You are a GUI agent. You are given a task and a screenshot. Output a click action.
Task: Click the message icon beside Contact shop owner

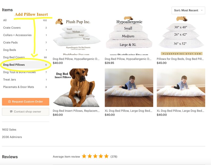(11, 112)
